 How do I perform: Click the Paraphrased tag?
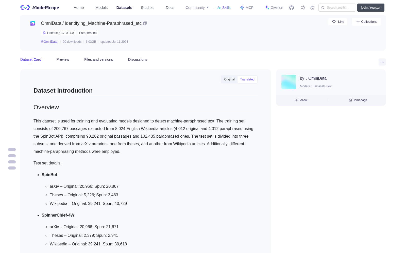pos(88,33)
